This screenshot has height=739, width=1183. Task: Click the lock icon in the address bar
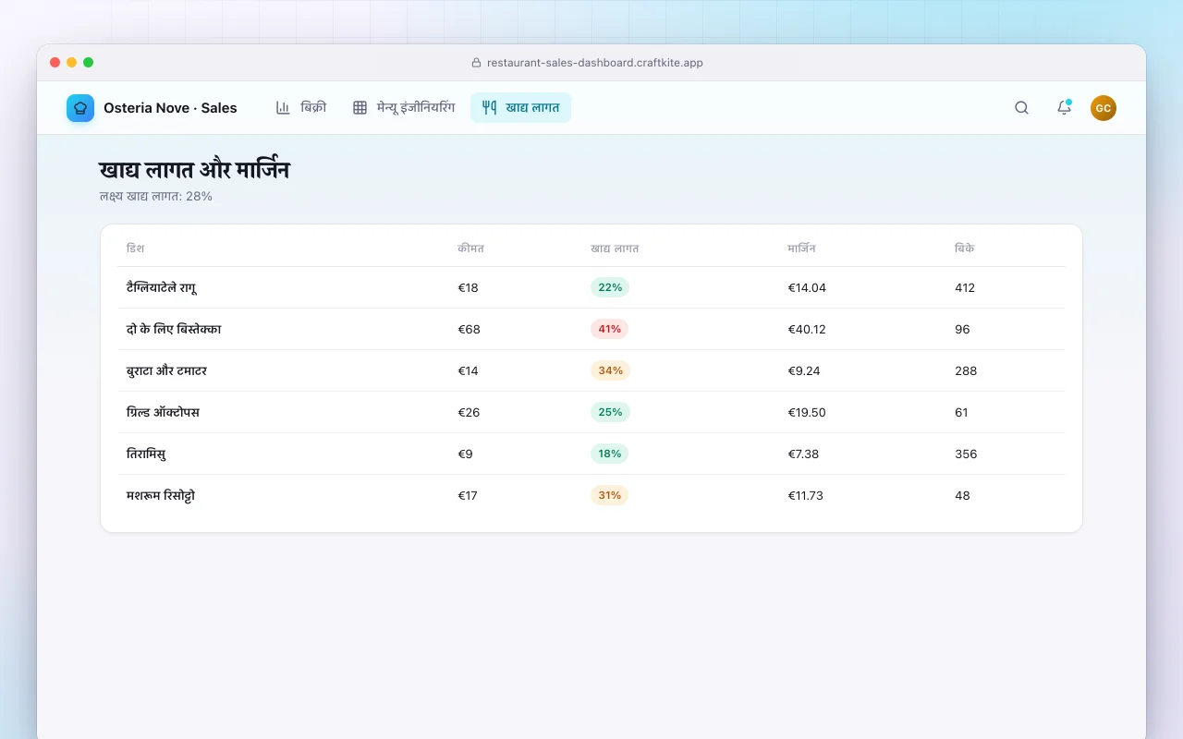(477, 63)
